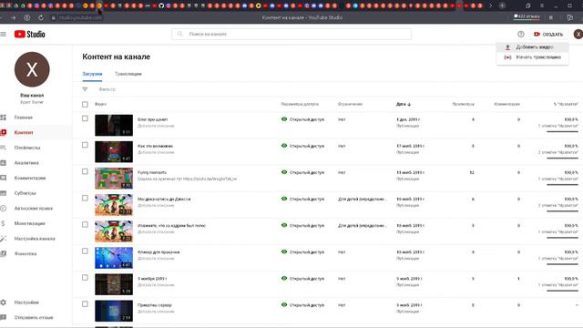Open Комментарии in sidebar
Image resolution: width=583 pixels, height=328 pixels.
(30, 179)
